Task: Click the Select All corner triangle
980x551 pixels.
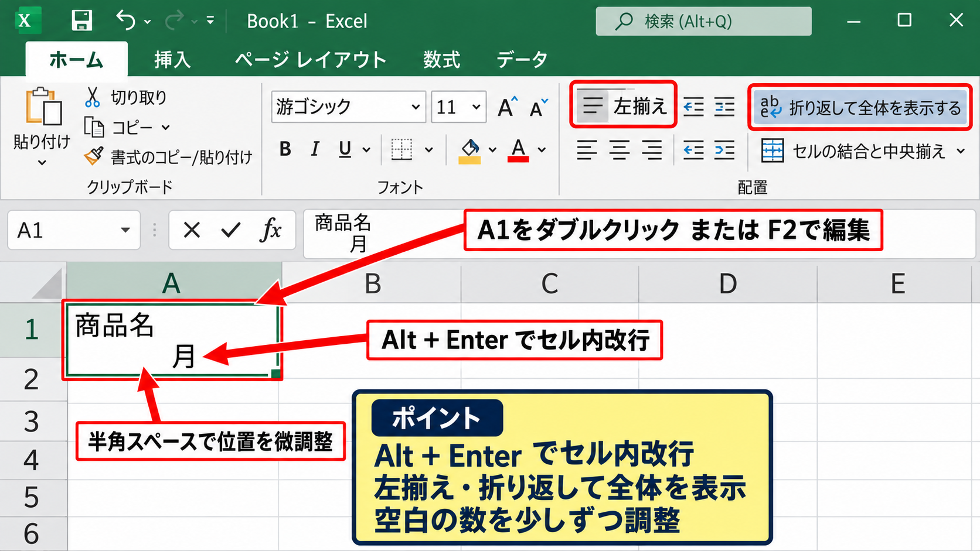Action: click(48, 283)
